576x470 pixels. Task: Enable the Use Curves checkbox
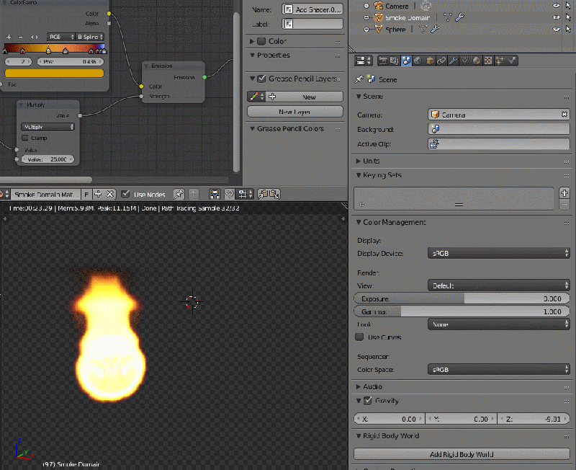point(360,337)
